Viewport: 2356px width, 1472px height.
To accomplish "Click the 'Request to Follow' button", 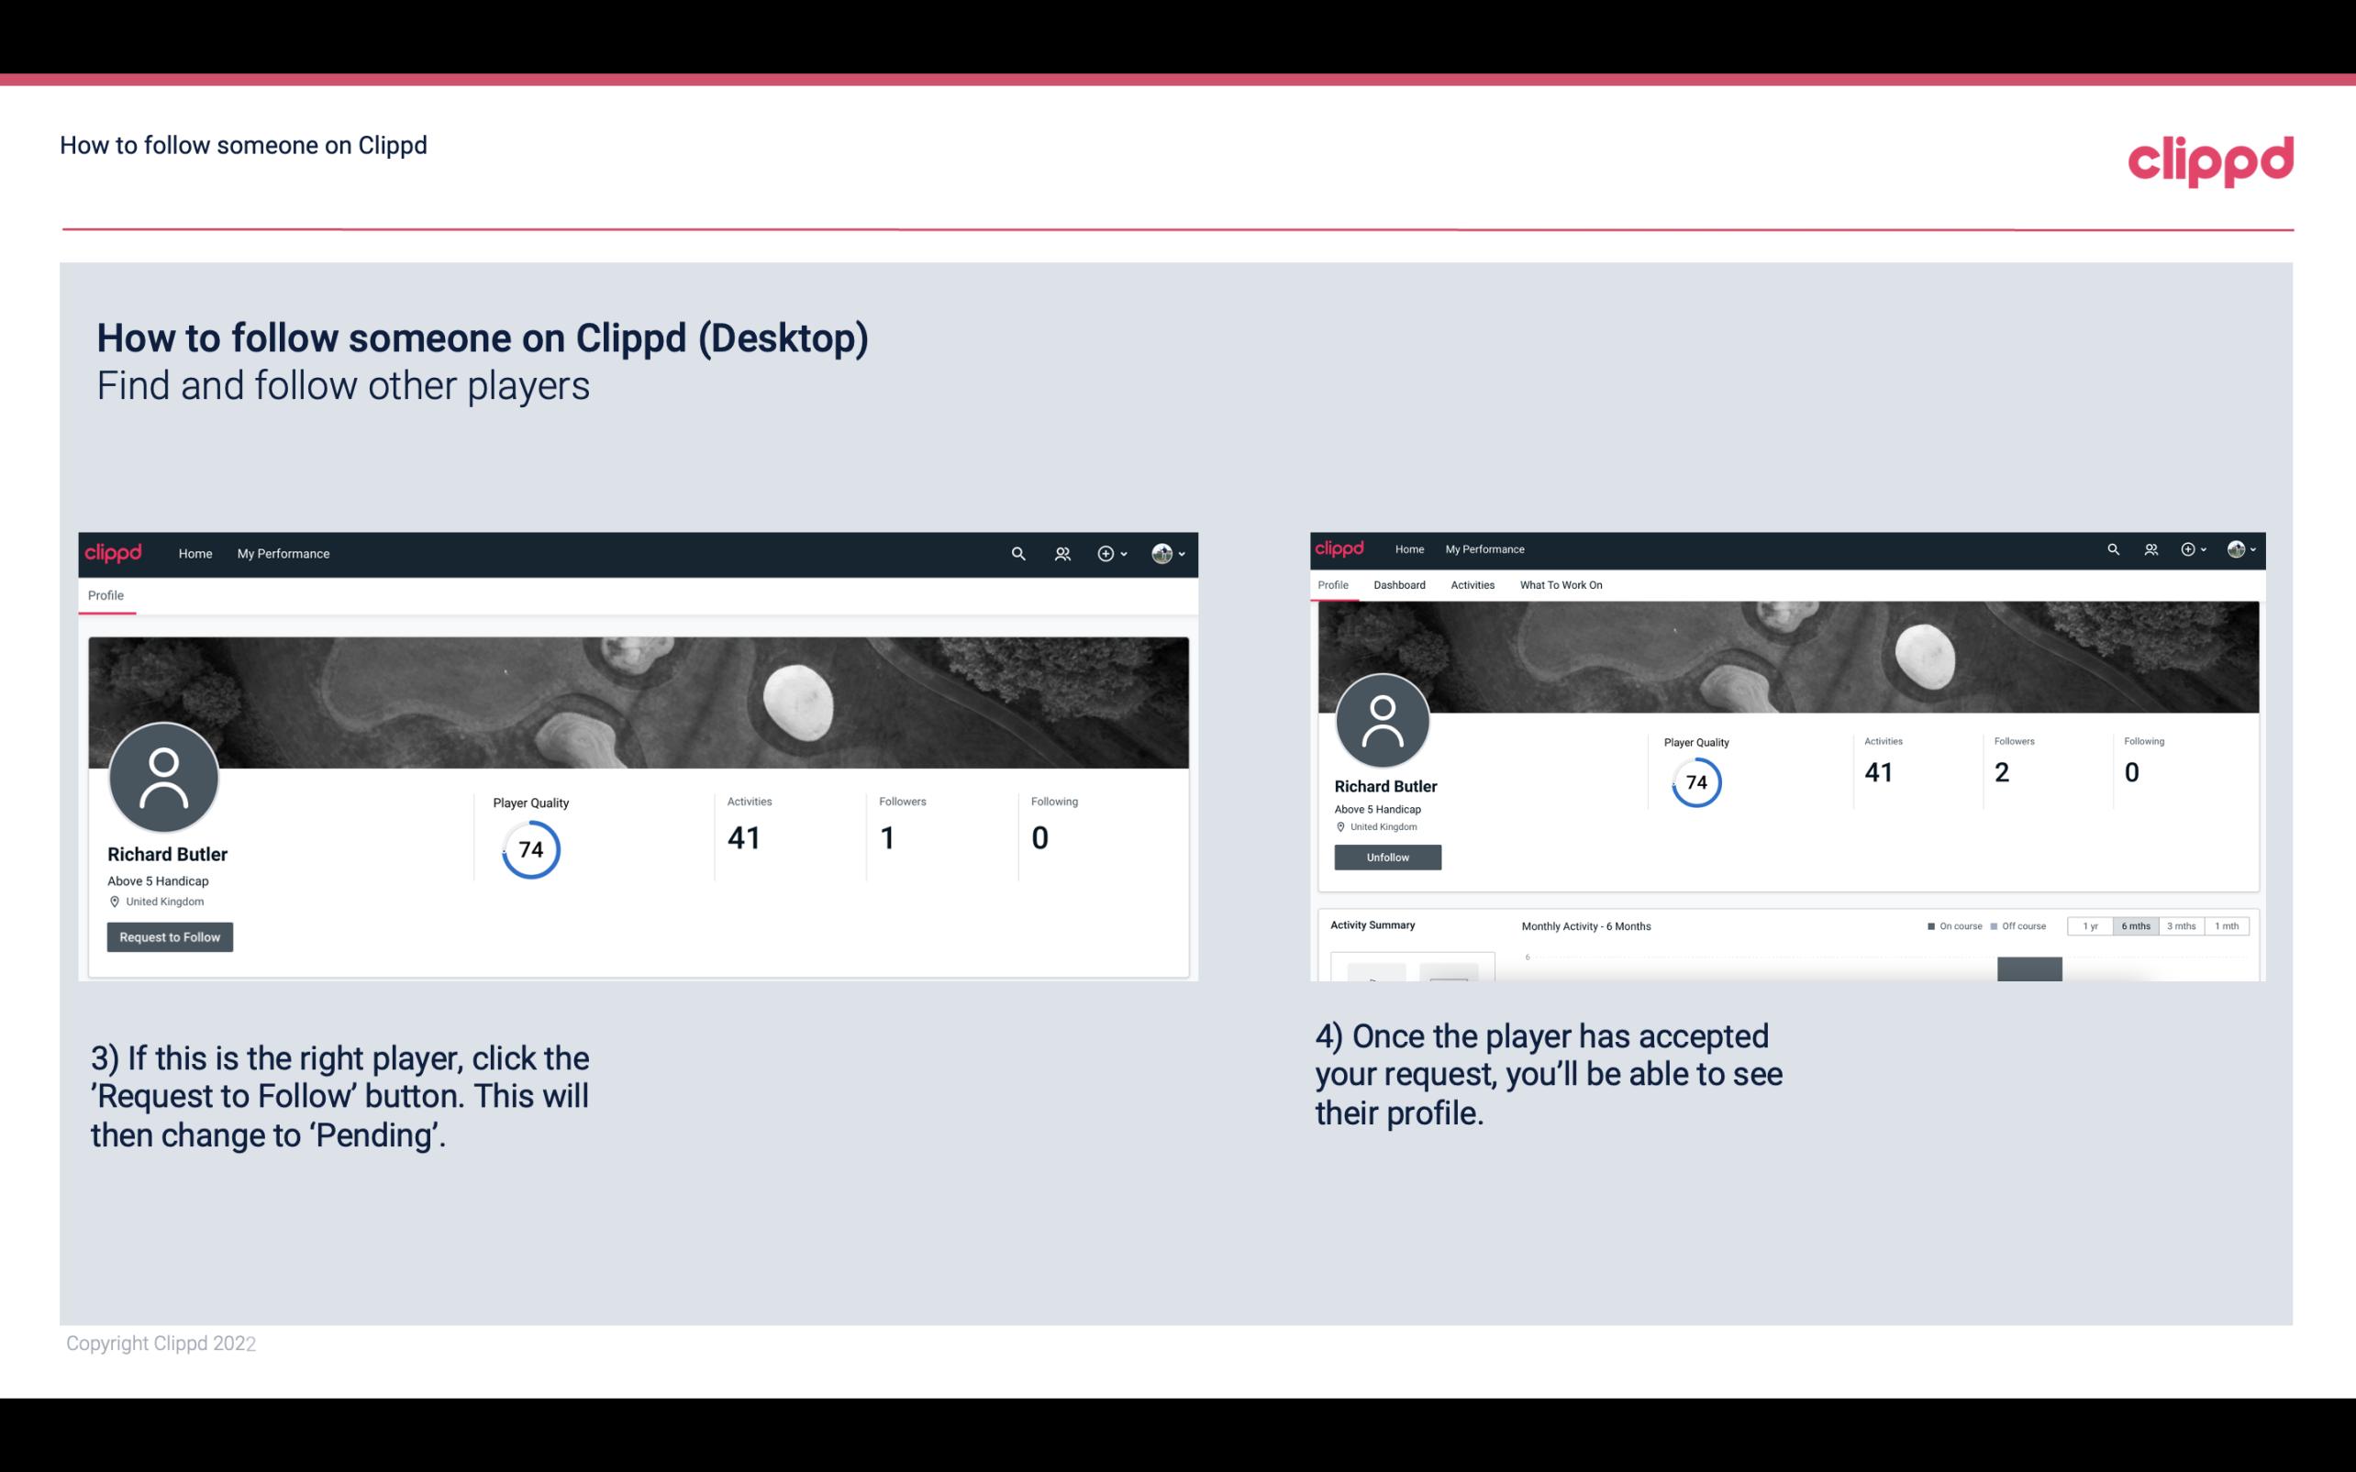I will coord(170,936).
